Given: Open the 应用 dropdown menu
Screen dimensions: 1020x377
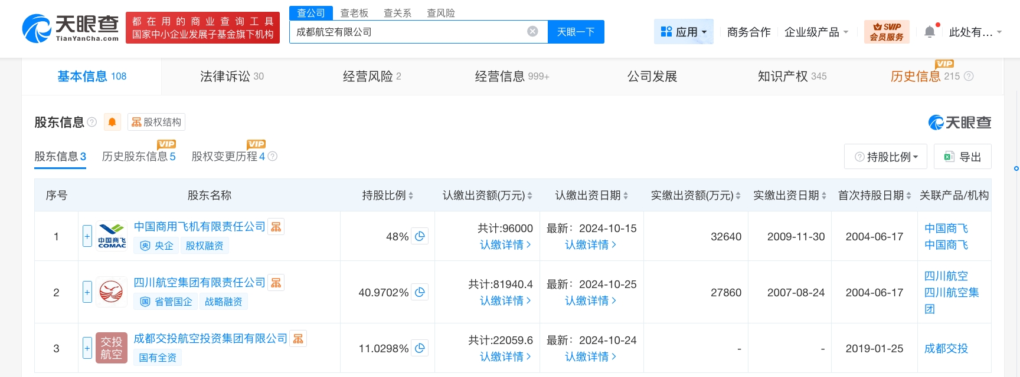Looking at the screenshot, I should click(684, 32).
